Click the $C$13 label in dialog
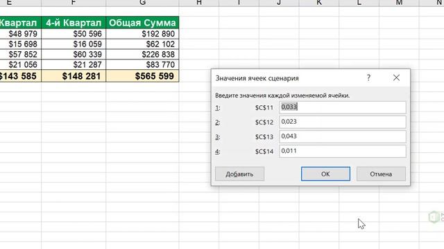Screen dimensions: 444x249 coord(264,137)
